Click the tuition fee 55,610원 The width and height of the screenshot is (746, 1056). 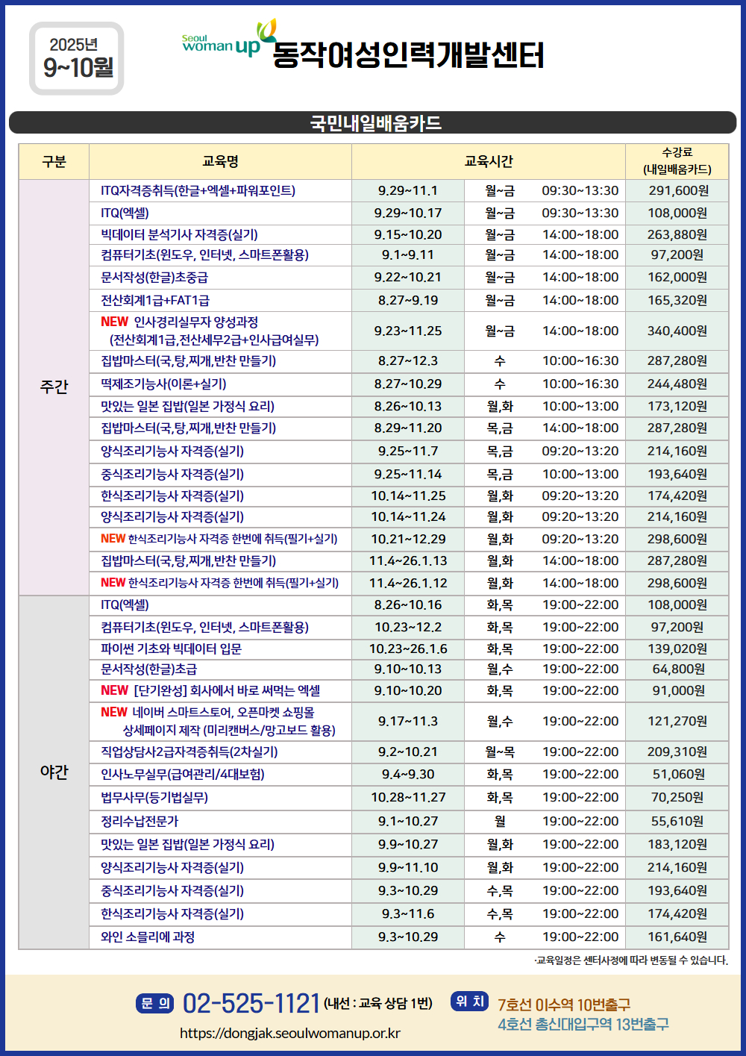pos(677,822)
